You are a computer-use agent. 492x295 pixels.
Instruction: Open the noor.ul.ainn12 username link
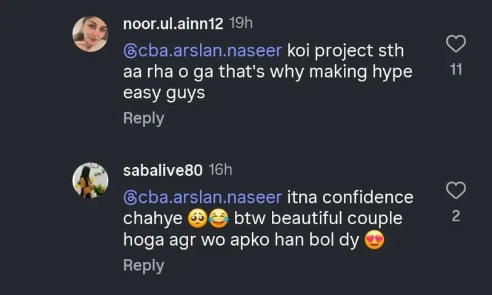pyautogui.click(x=173, y=25)
